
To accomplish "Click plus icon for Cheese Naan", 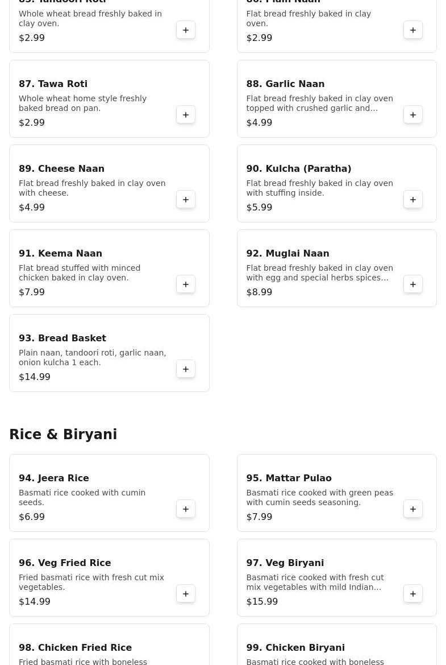I will click(x=186, y=200).
